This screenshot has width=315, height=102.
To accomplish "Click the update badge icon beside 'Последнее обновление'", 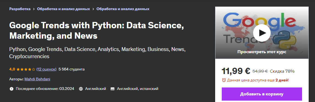I will 12,89.
